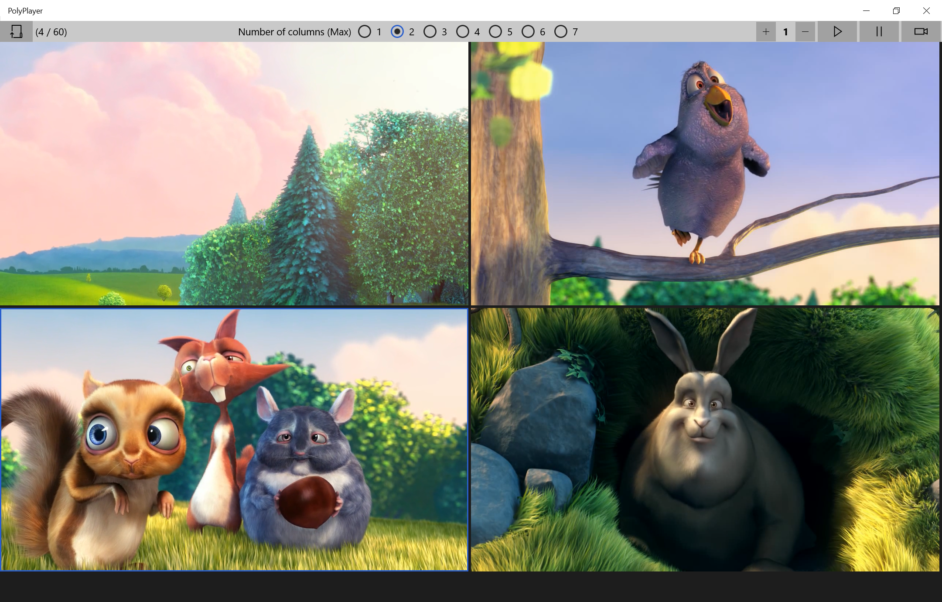Click the video camera icon
942x602 pixels.
point(921,31)
